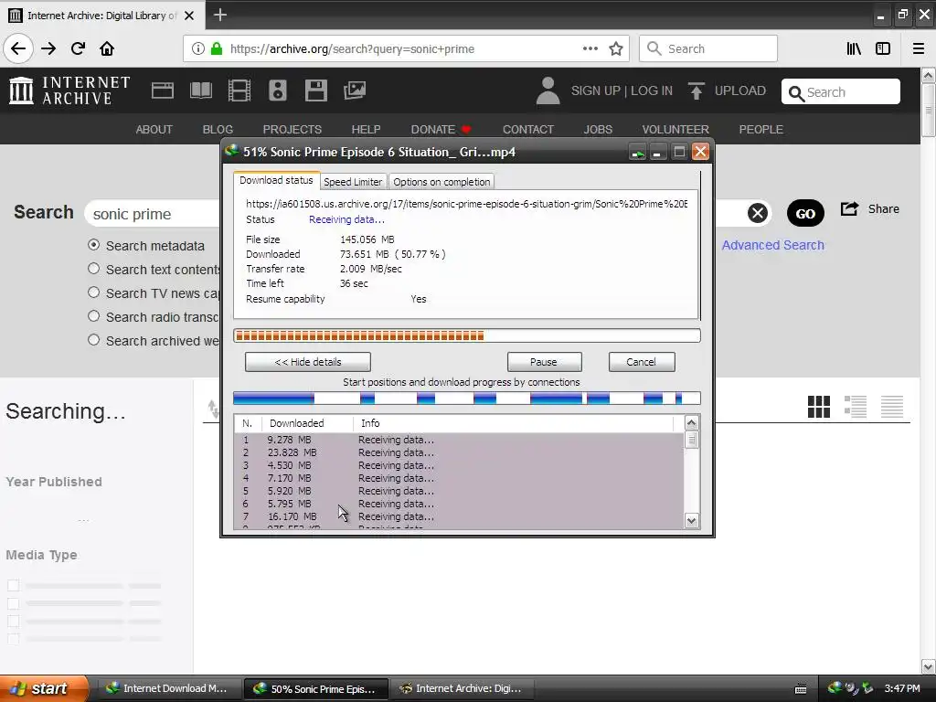Select Search archived web sites radio option
Viewport: 936px width, 702px height.
tap(94, 340)
